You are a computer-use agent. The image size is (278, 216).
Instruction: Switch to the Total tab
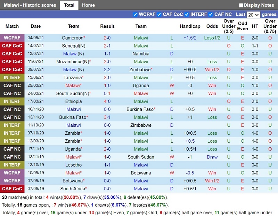click(x=69, y=5)
